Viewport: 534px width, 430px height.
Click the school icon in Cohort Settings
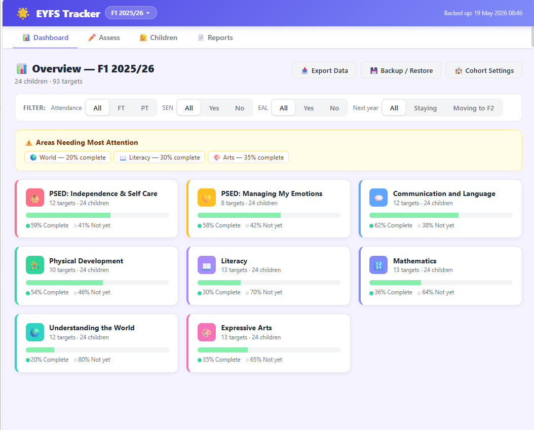[459, 70]
